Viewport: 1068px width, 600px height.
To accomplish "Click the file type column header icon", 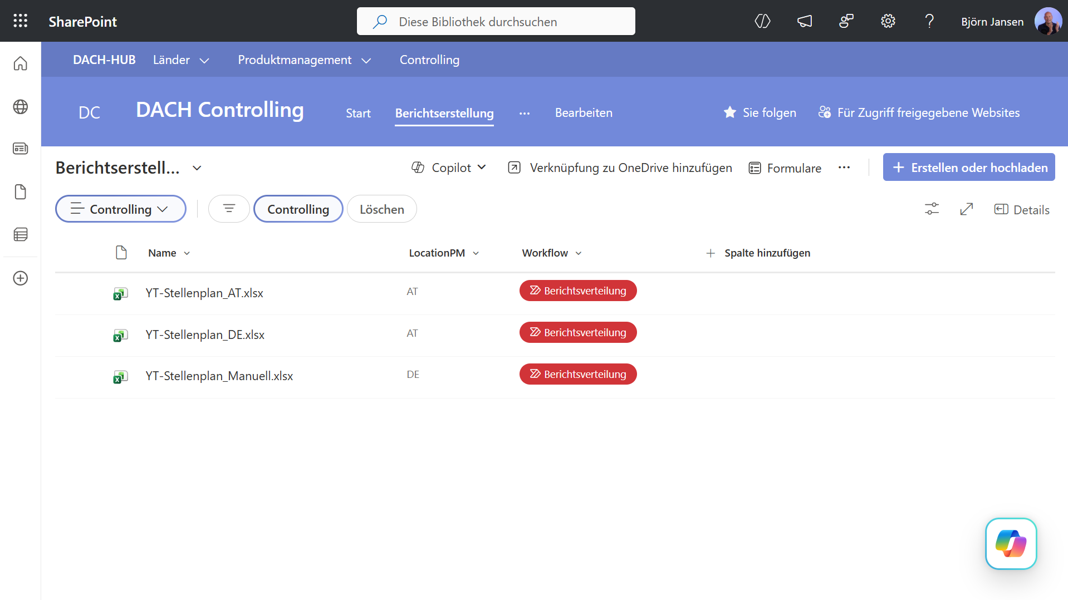I will point(121,253).
